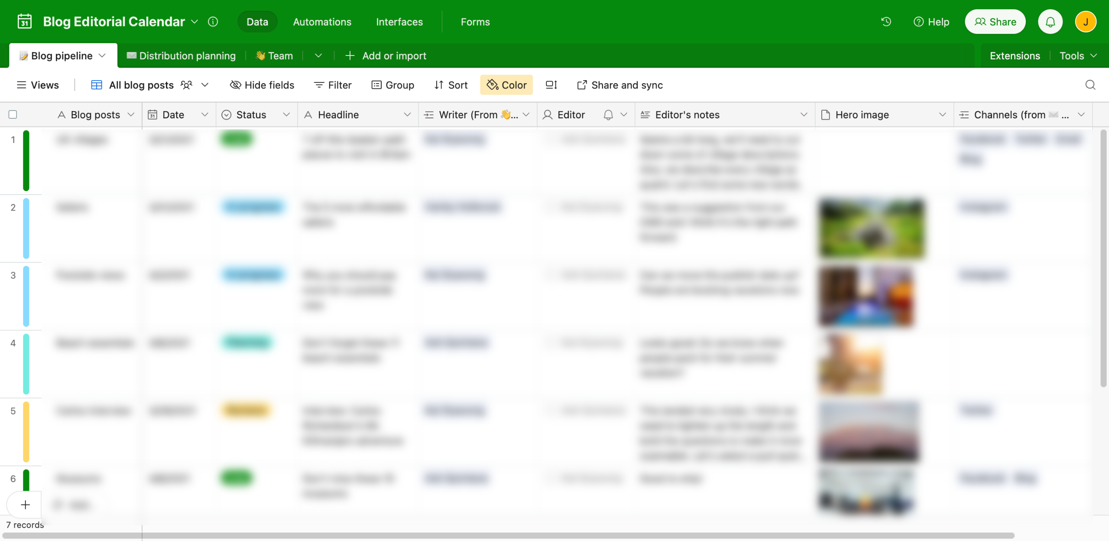This screenshot has height=541, width=1109.
Task: Toggle the select all rows checkbox
Action: point(13,115)
